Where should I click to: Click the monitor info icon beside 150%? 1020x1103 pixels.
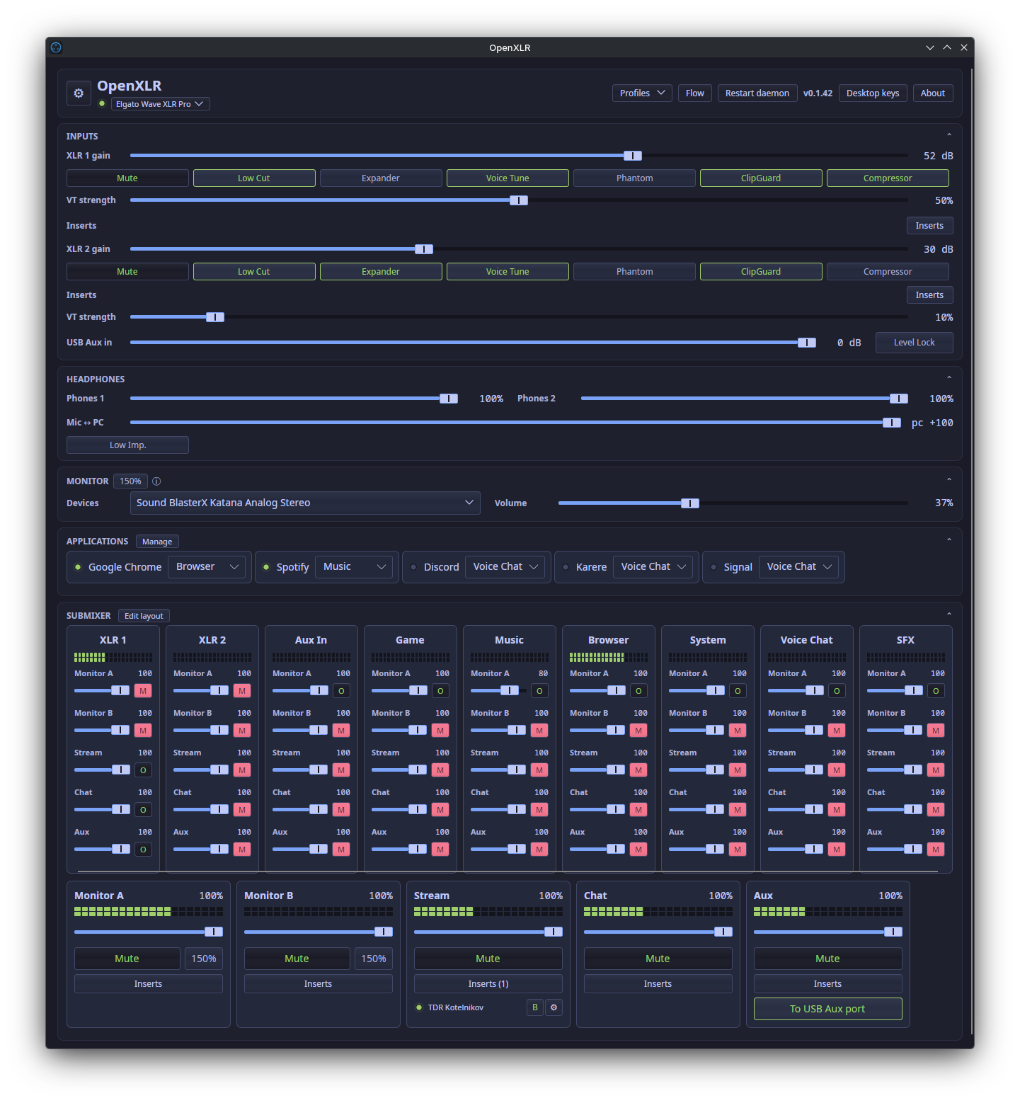coord(156,481)
